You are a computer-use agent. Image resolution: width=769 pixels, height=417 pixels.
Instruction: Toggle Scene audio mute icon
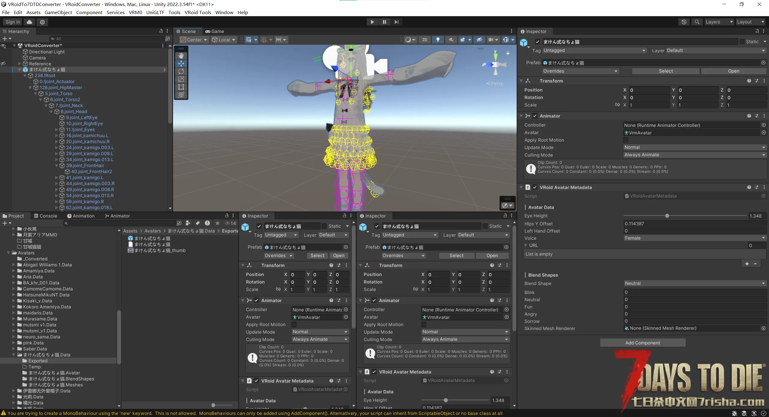(451, 40)
